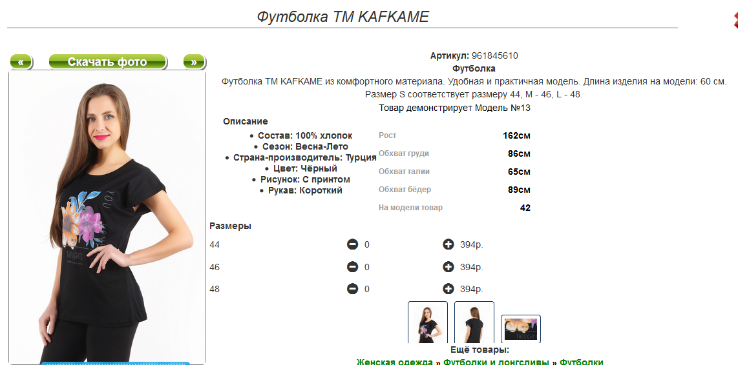Screen dimensions: 738x365
Task: Click the На модели товар value 42
Action: click(x=525, y=208)
